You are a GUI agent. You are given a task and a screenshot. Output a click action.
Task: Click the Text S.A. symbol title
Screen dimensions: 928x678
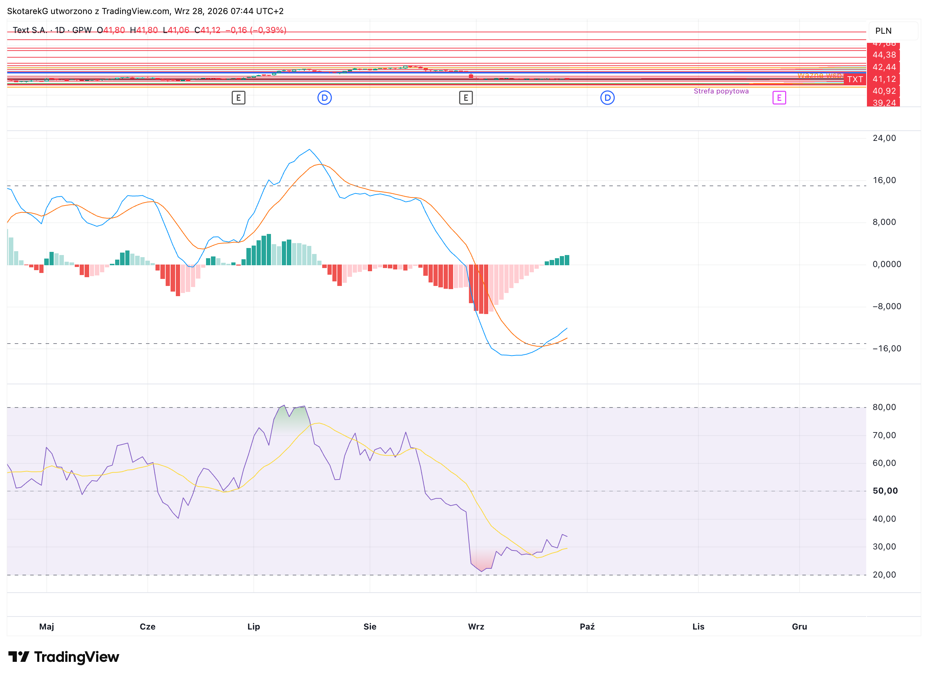(29, 30)
